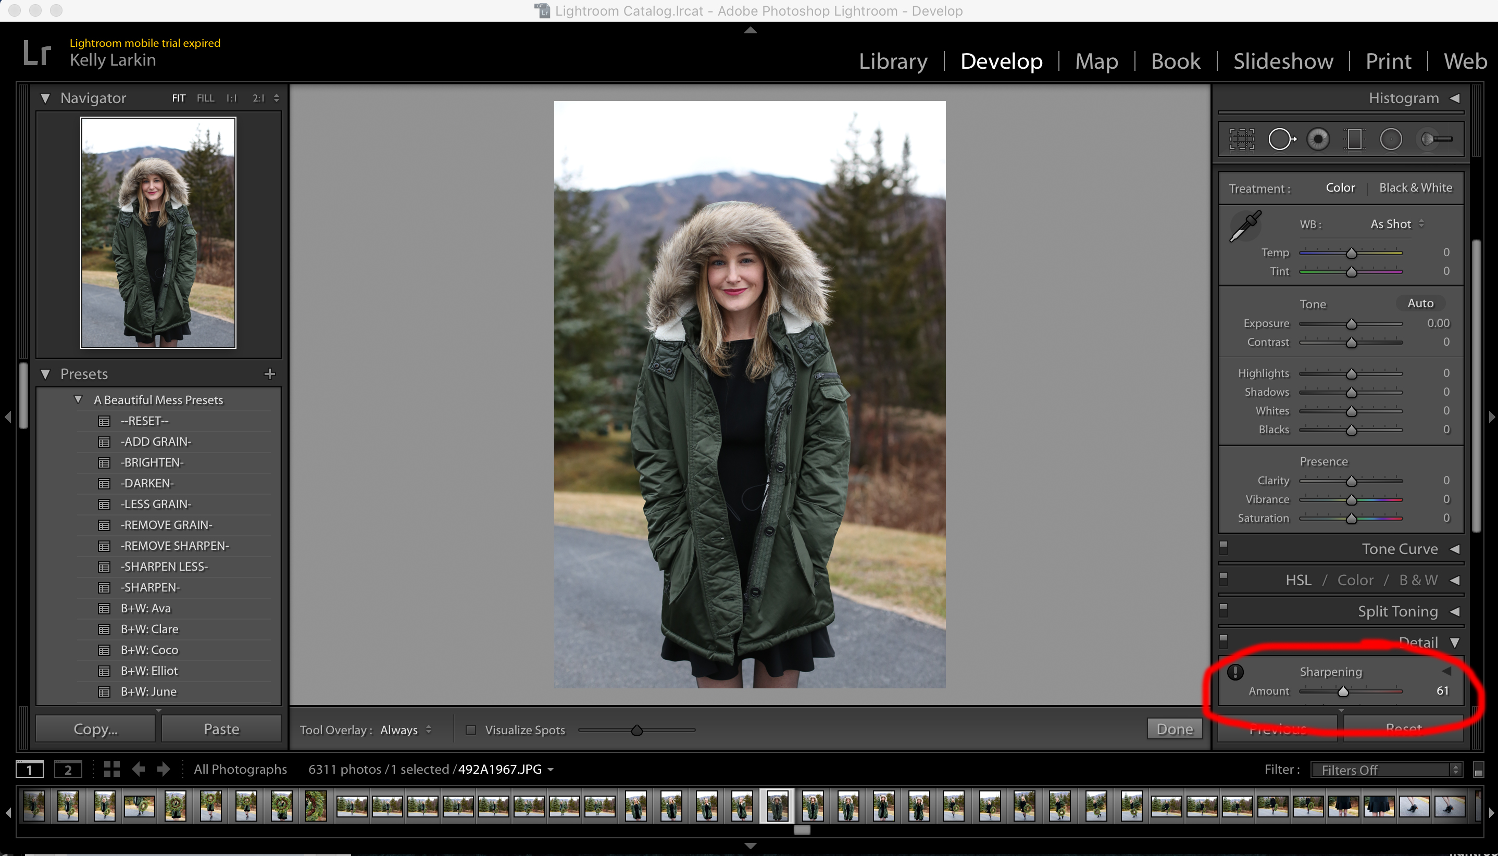Image resolution: width=1498 pixels, height=856 pixels.
Task: Click the Histogram panel icon
Action: (1456, 98)
